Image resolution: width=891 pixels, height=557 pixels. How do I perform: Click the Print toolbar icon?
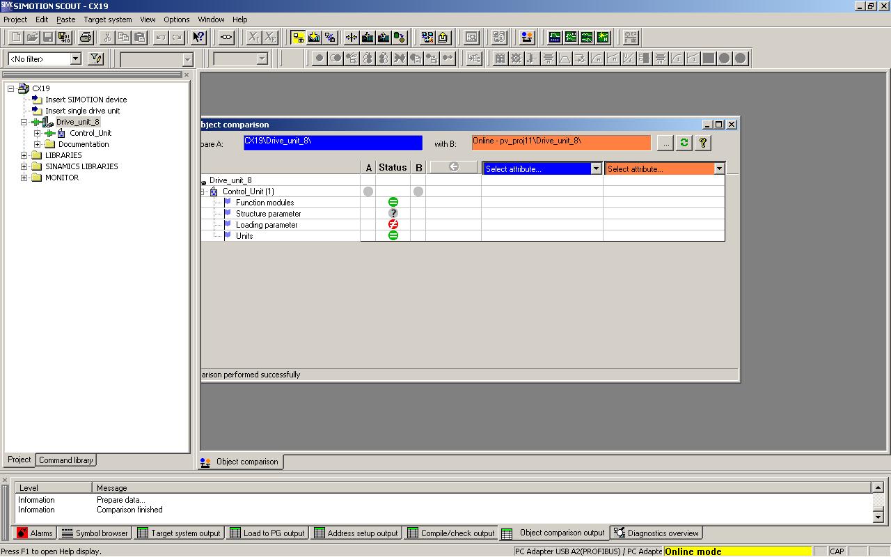click(86, 38)
